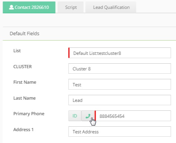Viewport: 176px width, 143px height.
Task: Click the person icon in Contact tab
Action: [11, 7]
